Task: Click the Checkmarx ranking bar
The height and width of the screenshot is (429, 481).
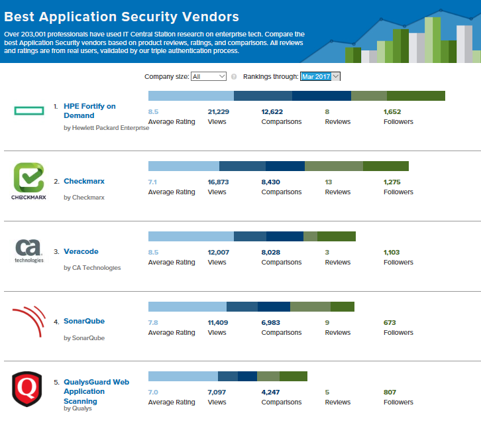Action: 278,166
